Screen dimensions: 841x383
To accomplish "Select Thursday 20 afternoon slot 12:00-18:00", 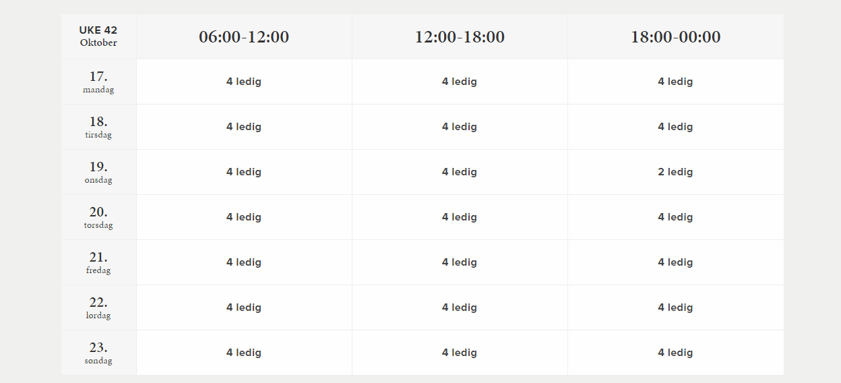I will click(460, 217).
